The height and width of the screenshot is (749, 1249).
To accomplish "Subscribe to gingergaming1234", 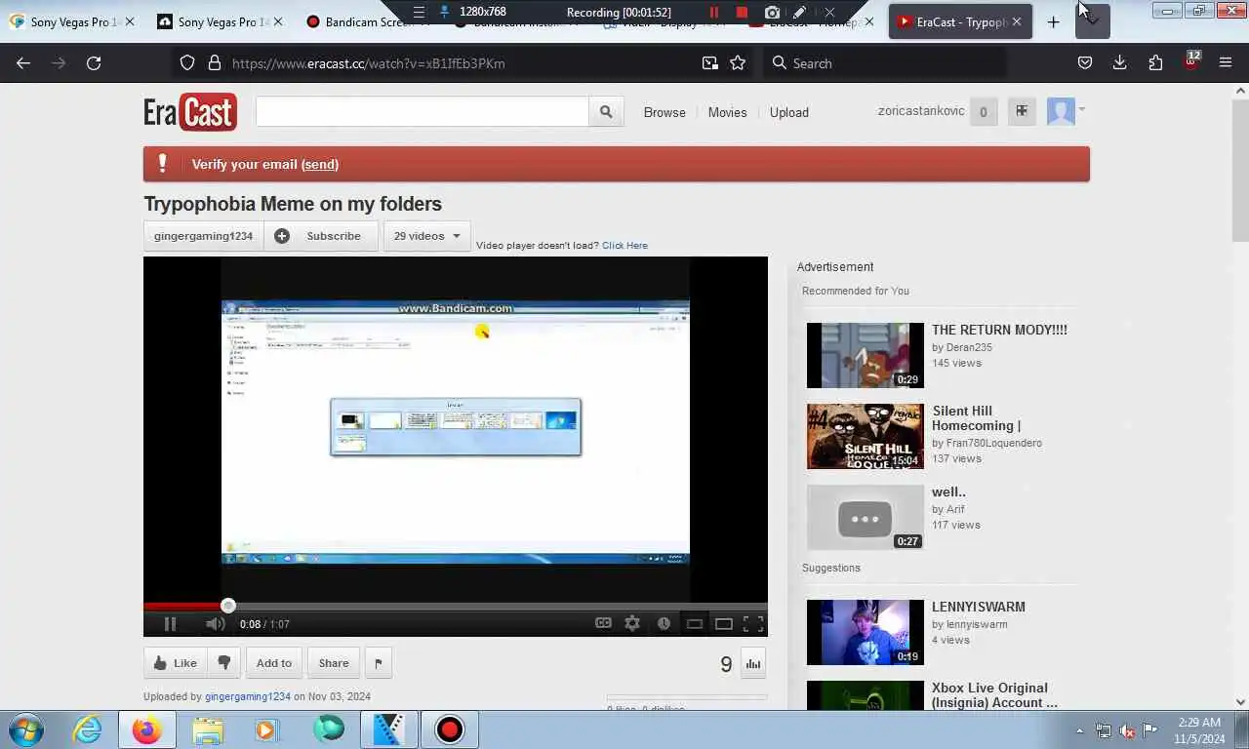I will click(321, 236).
